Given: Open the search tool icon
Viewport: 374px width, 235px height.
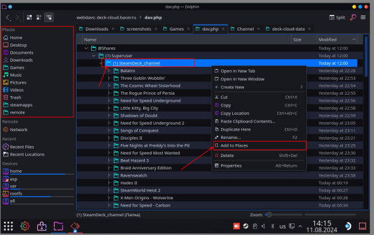Looking at the screenshot, I should (x=353, y=18).
